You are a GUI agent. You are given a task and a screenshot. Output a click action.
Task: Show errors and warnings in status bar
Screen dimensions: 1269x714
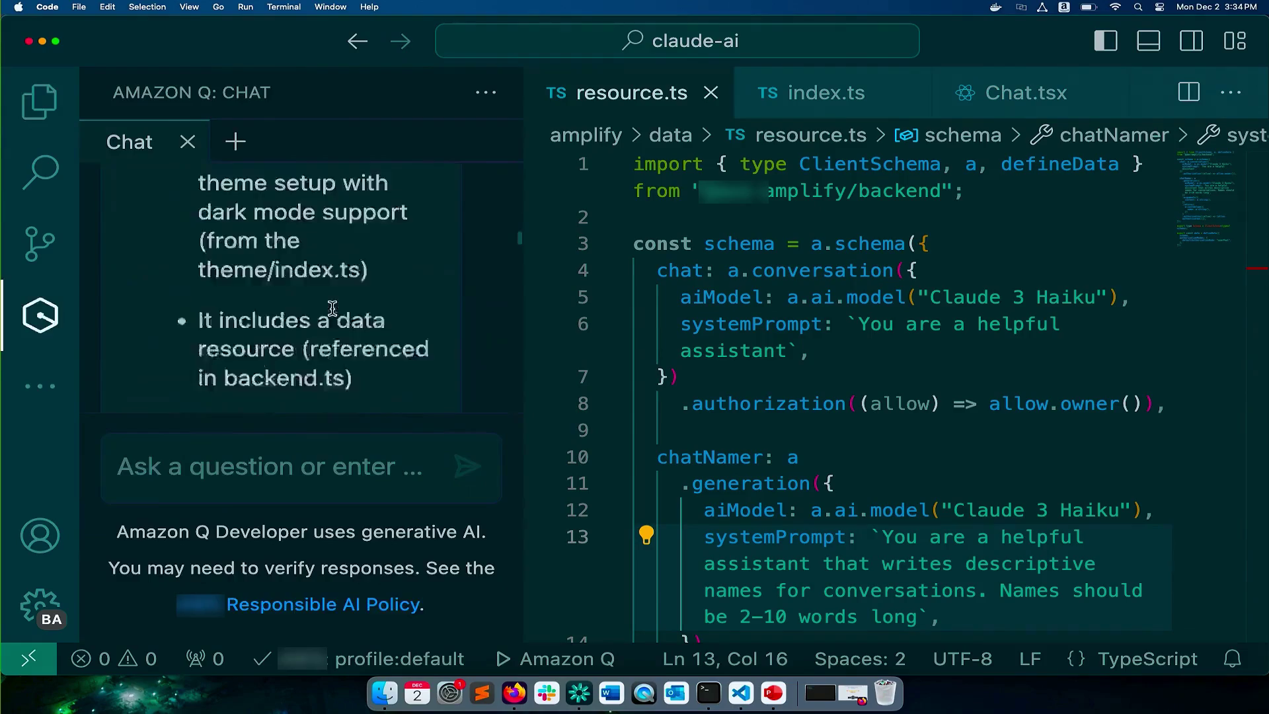pyautogui.click(x=114, y=659)
